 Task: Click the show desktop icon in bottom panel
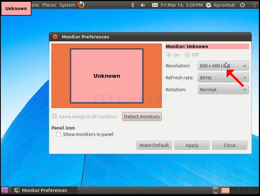(5, 190)
